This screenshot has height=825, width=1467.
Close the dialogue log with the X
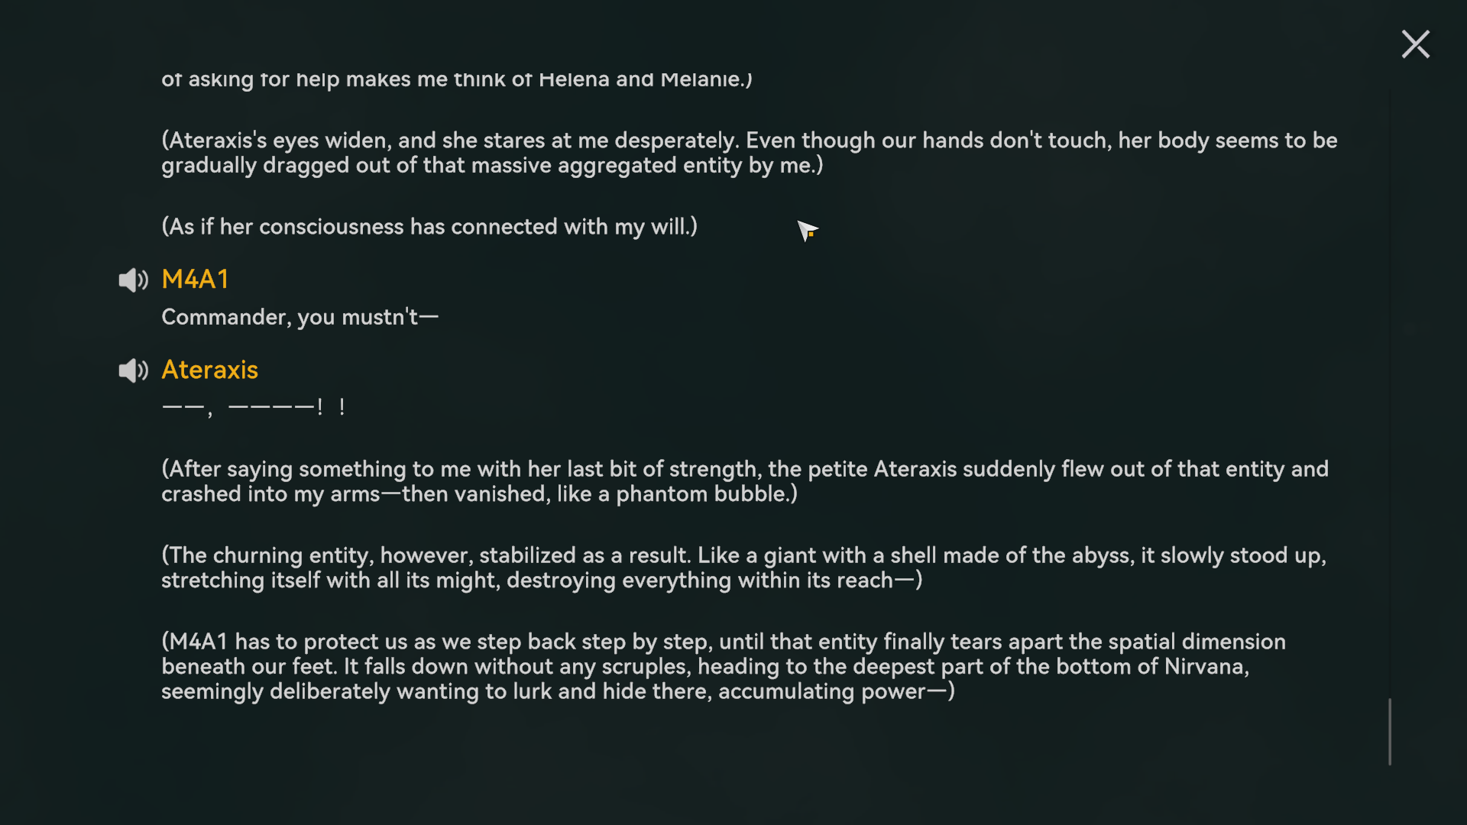pyautogui.click(x=1415, y=44)
